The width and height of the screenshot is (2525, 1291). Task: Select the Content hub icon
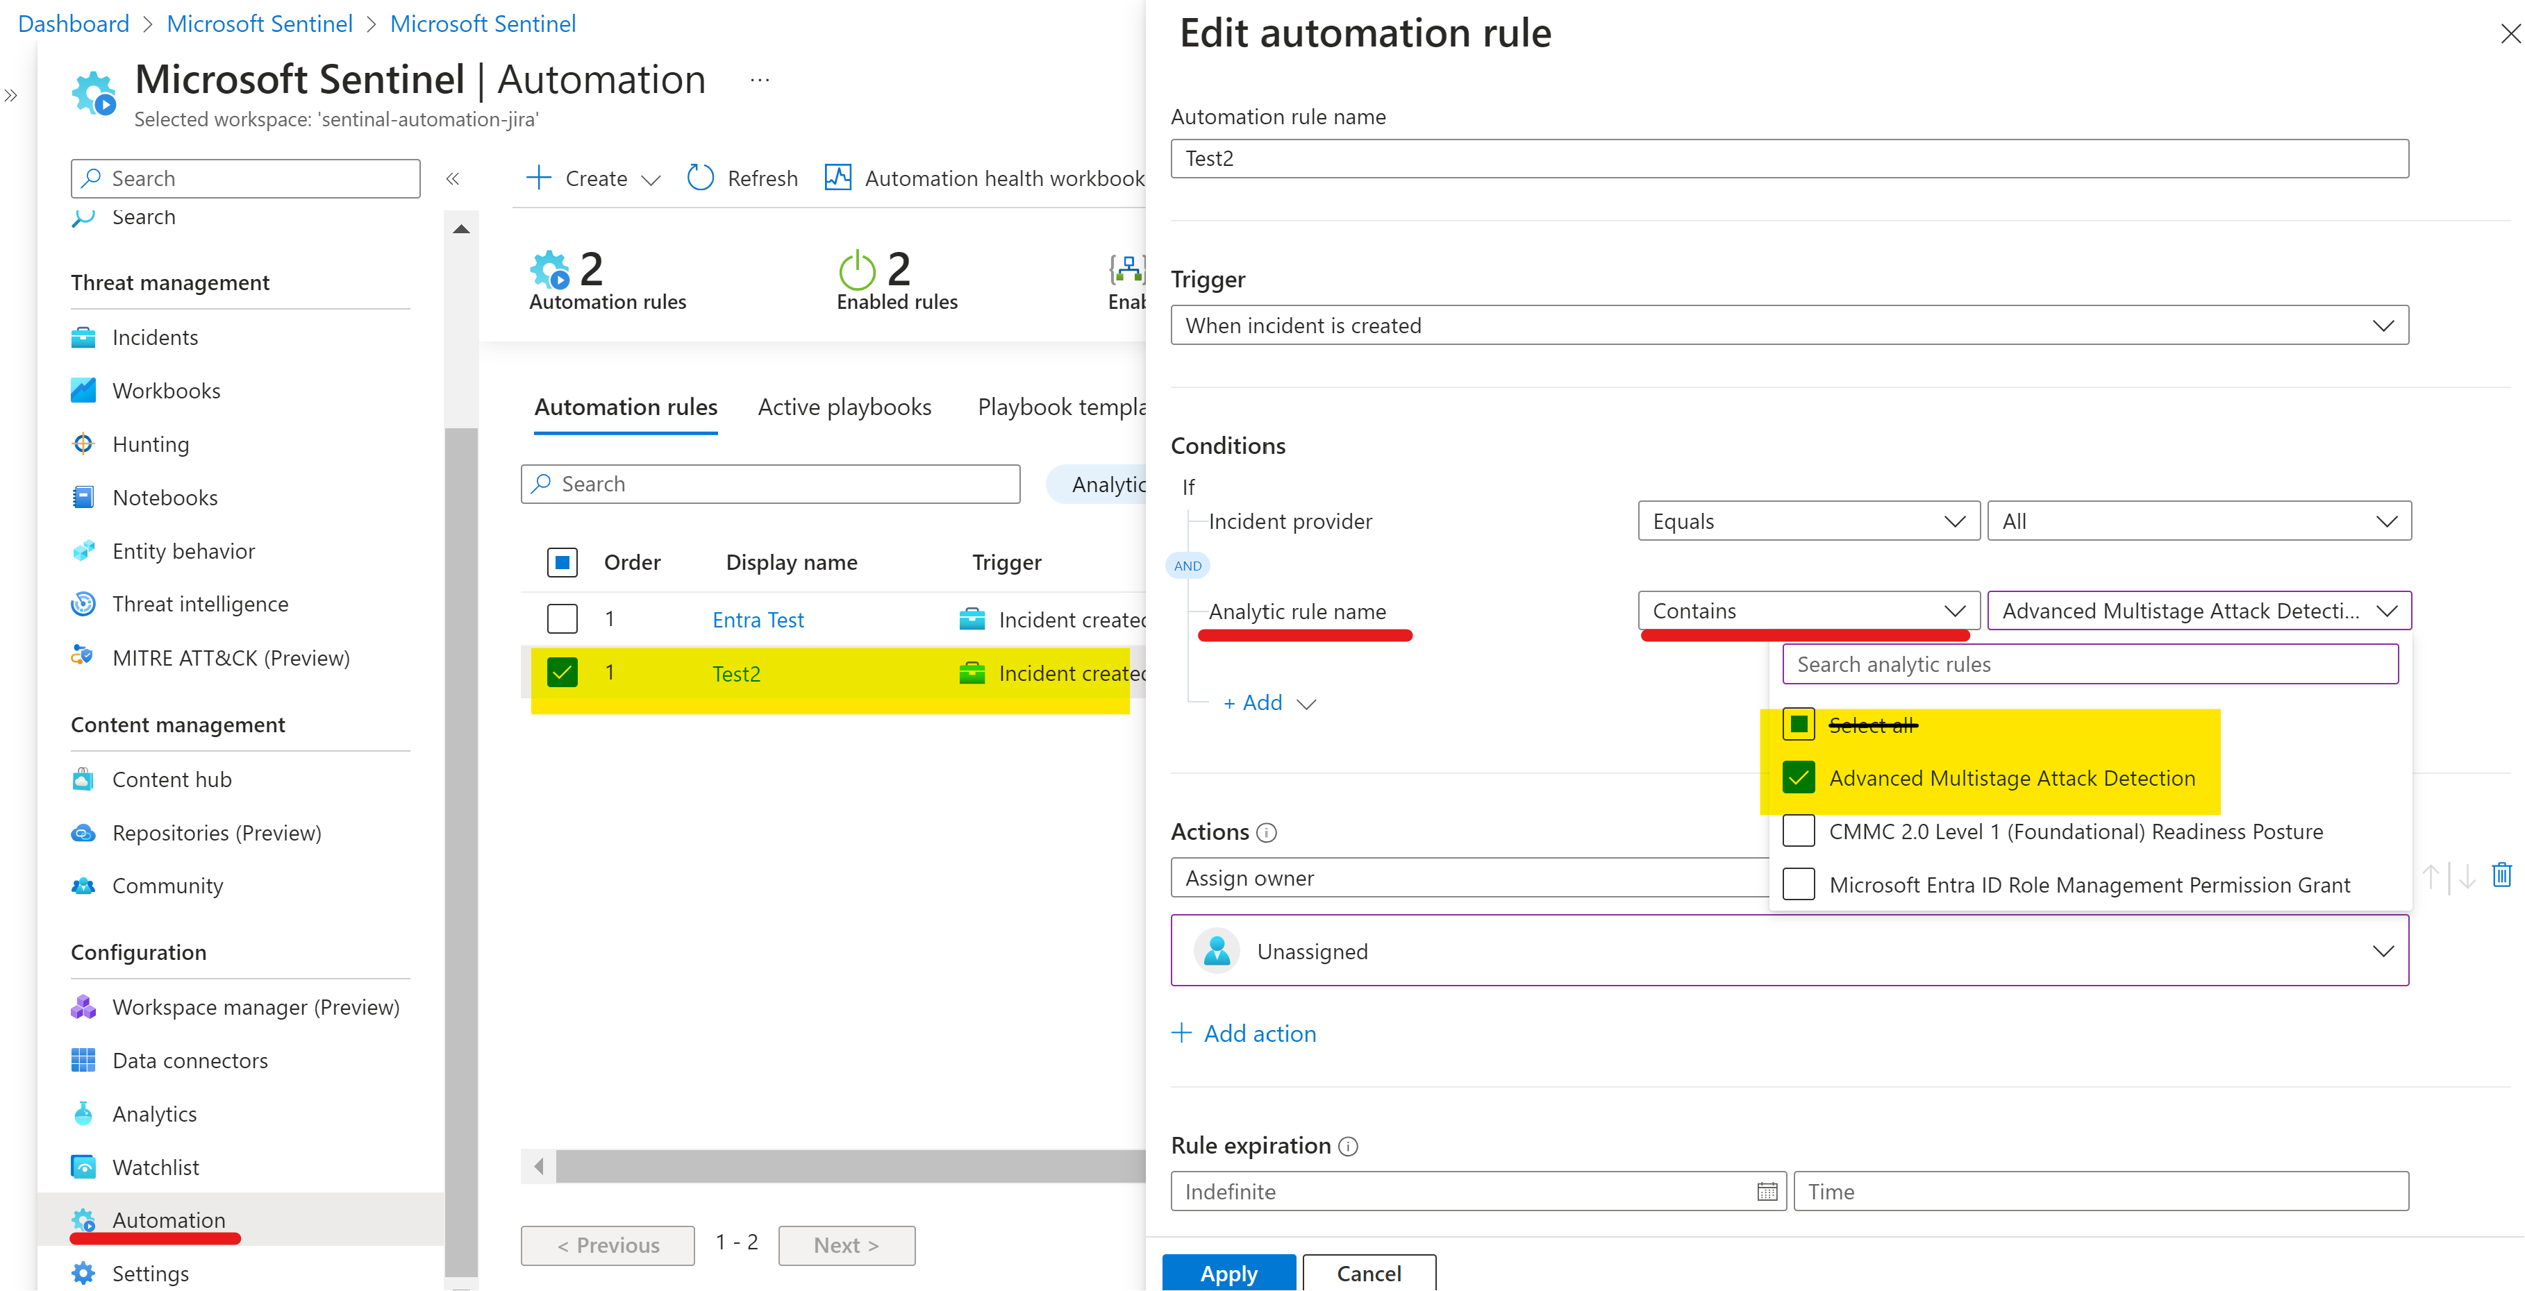point(84,779)
